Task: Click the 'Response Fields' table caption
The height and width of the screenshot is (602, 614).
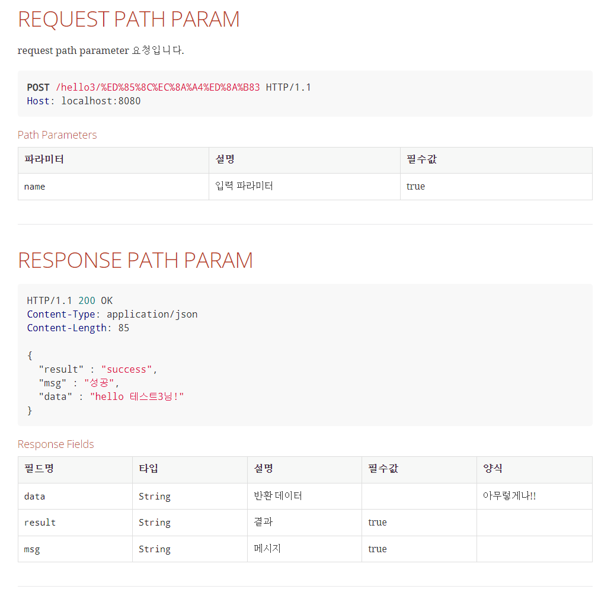Action: (x=56, y=444)
